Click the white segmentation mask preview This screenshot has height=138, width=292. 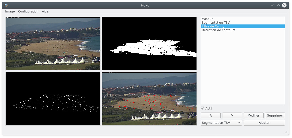tap(149, 44)
